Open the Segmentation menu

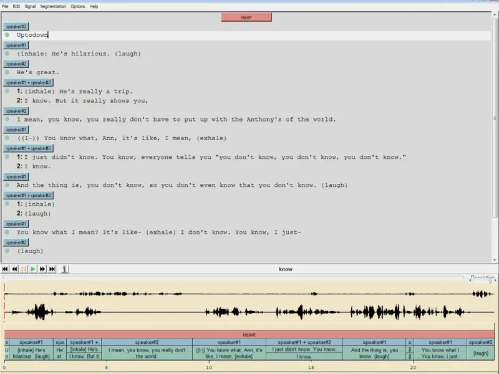[53, 6]
